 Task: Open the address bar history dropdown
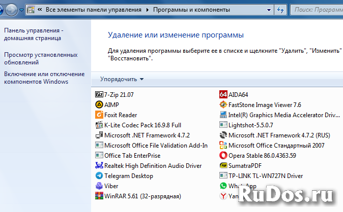(269, 10)
